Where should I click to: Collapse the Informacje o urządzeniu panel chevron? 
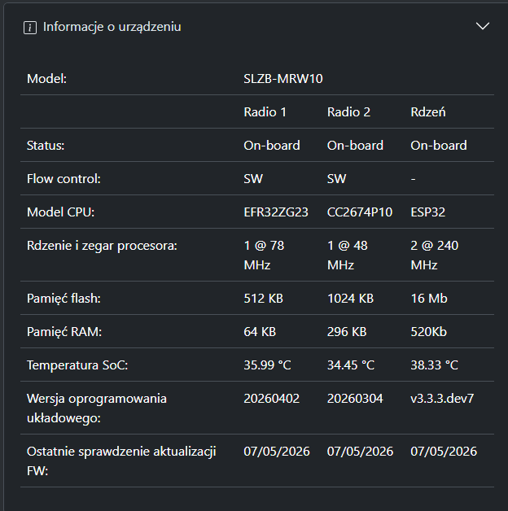483,26
